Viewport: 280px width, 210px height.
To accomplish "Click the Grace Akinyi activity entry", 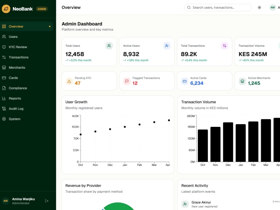I will 230,204.
